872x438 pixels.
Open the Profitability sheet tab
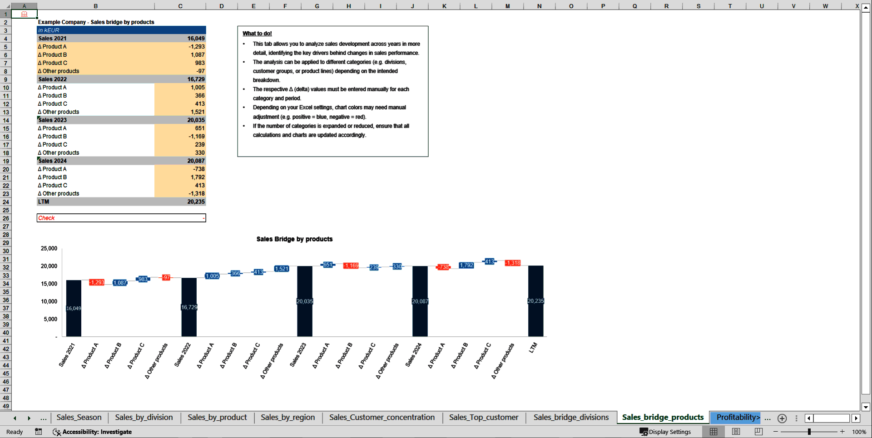736,418
